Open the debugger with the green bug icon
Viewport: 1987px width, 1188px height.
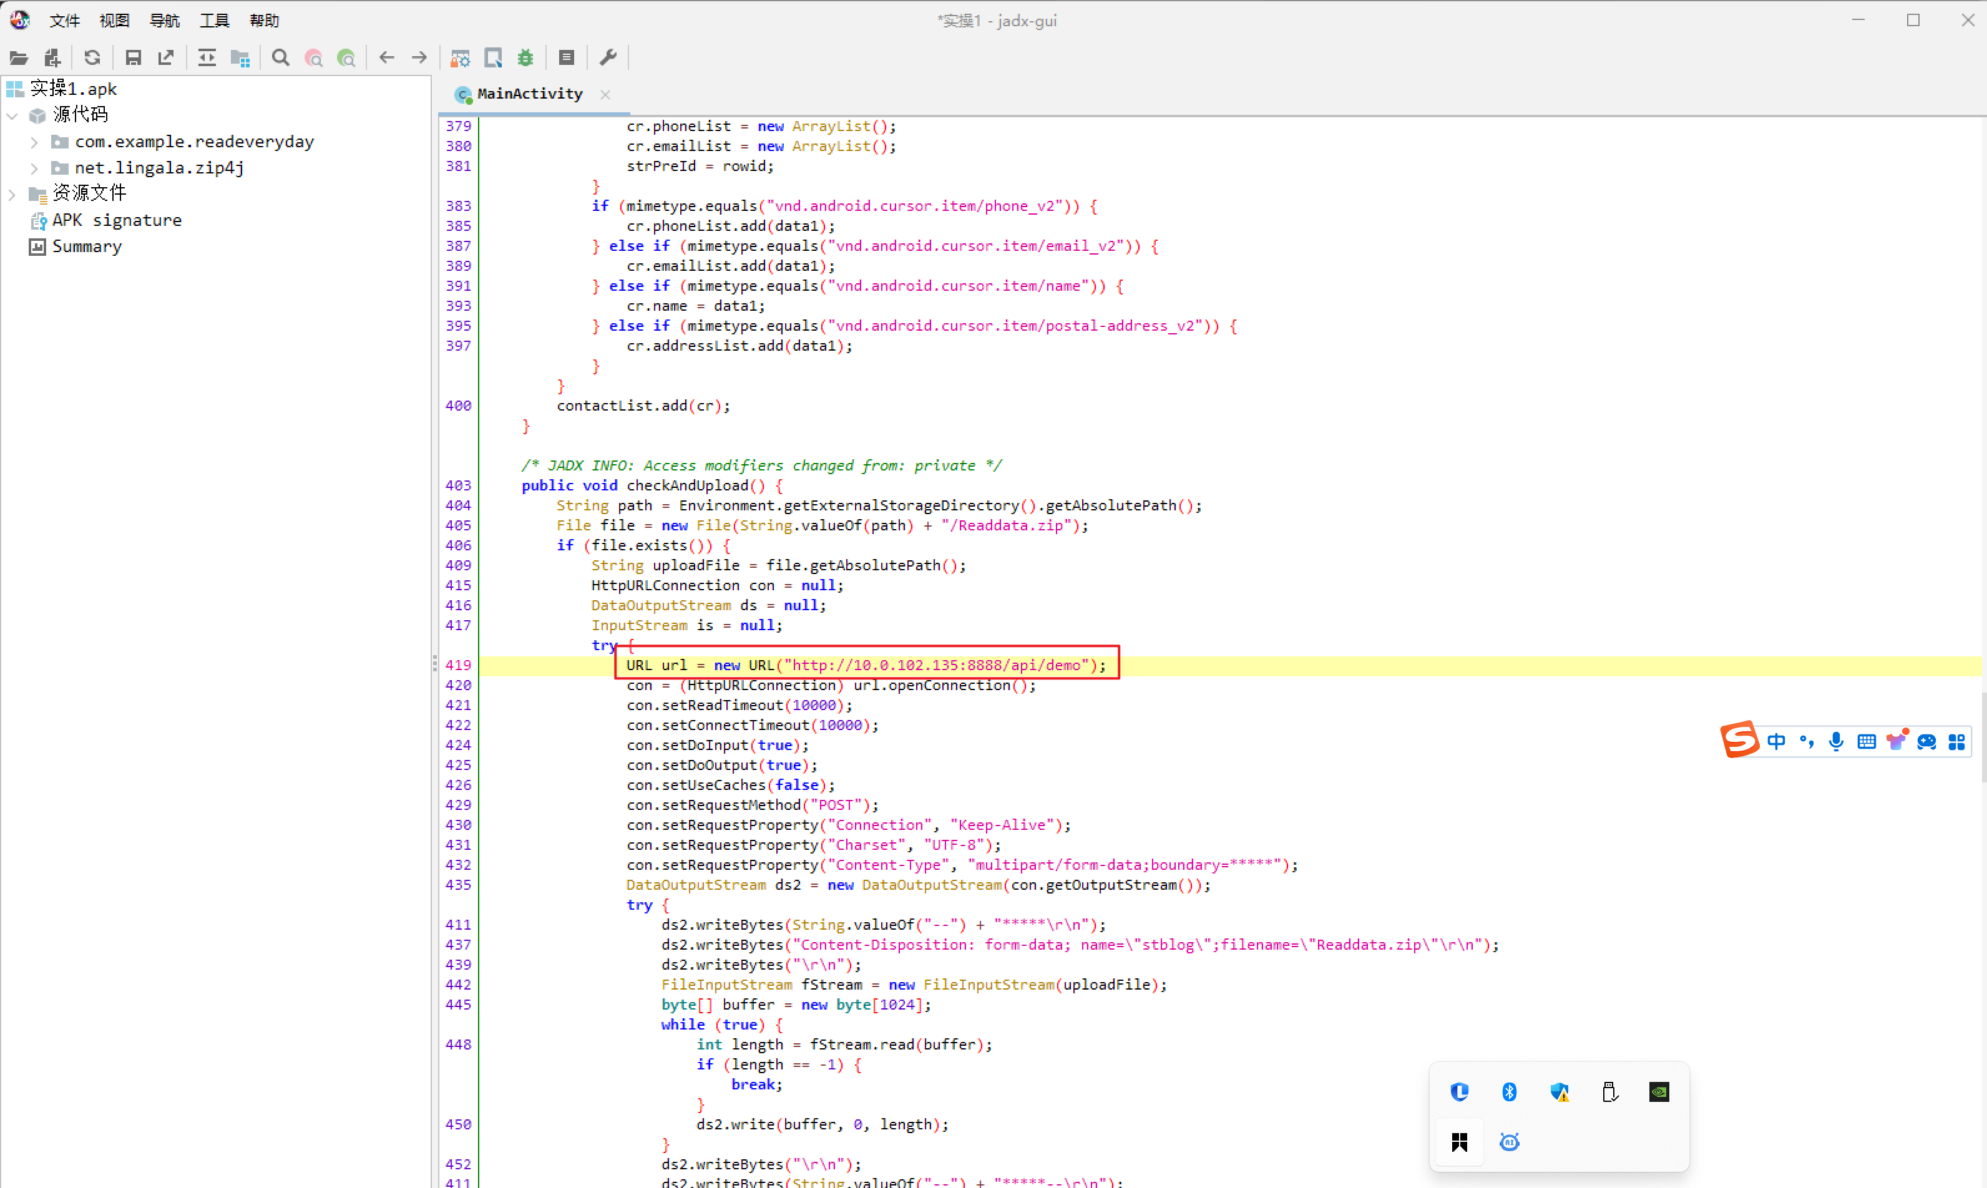[x=525, y=57]
